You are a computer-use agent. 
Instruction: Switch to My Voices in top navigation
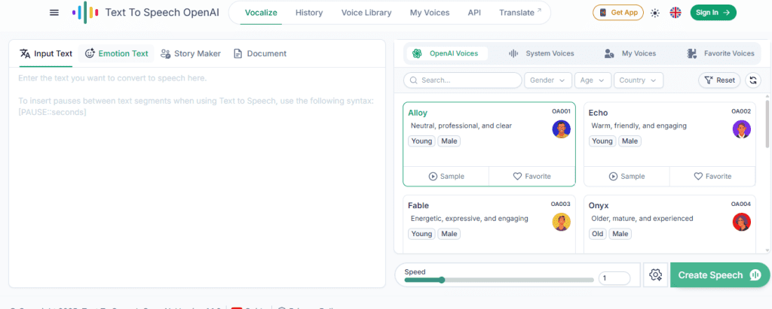pos(430,13)
